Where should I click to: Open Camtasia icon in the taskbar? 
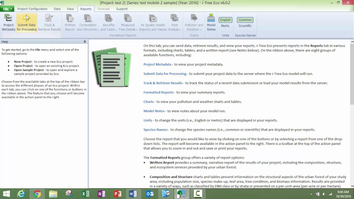[198, 194]
